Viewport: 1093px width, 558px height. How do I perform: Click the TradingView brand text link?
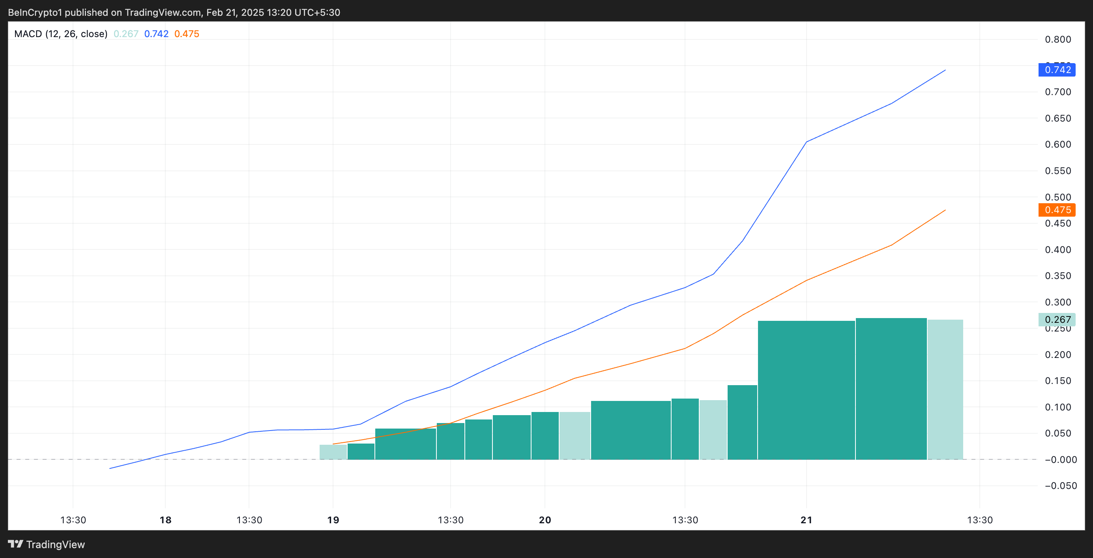[x=55, y=545]
